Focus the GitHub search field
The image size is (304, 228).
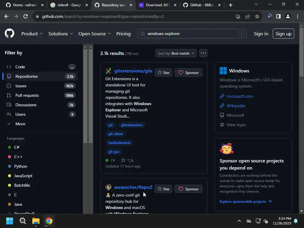click(192, 34)
